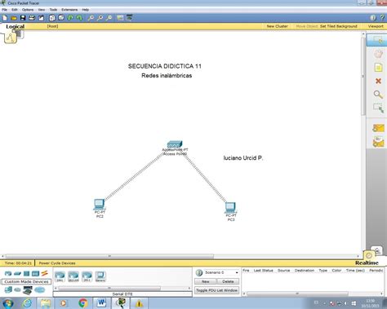Image resolution: width=387 pixels, height=309 pixels.
Task: Open the Extensions menu
Action: pyautogui.click(x=69, y=10)
